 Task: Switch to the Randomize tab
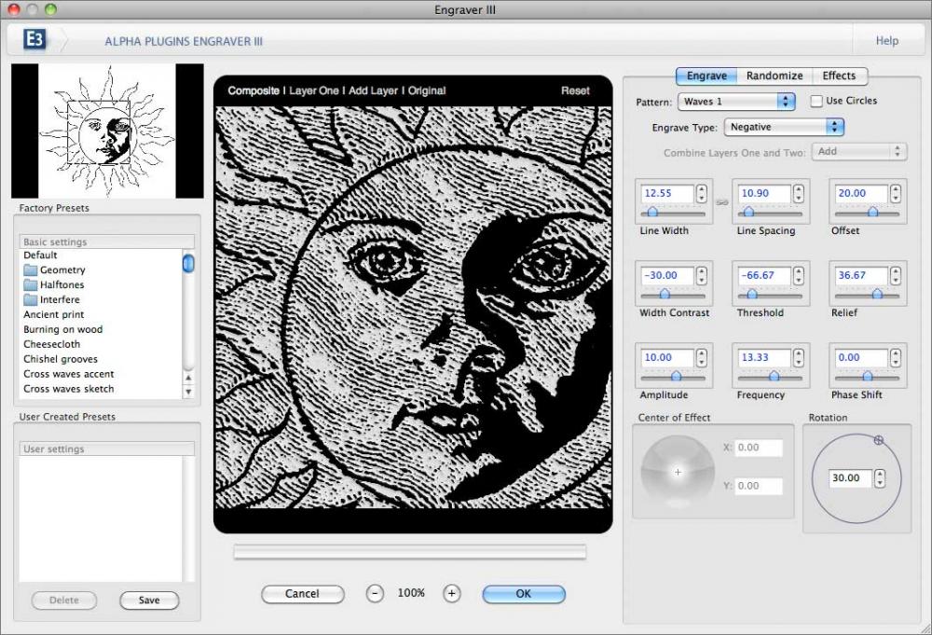click(x=774, y=76)
